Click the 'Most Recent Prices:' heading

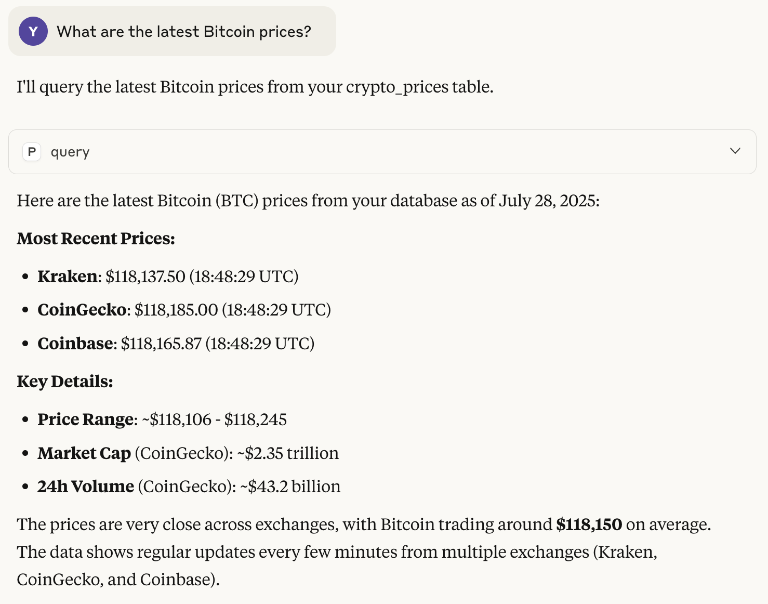pyautogui.click(x=96, y=239)
